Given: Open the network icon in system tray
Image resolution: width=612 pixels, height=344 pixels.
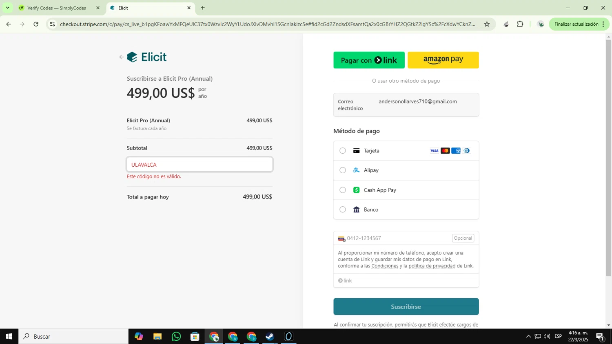Looking at the screenshot, I should pos(538,336).
